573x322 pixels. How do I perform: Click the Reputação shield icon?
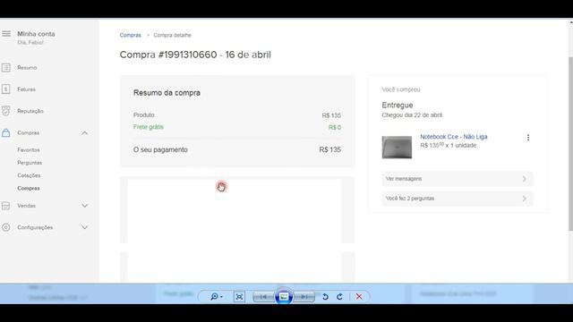6,111
